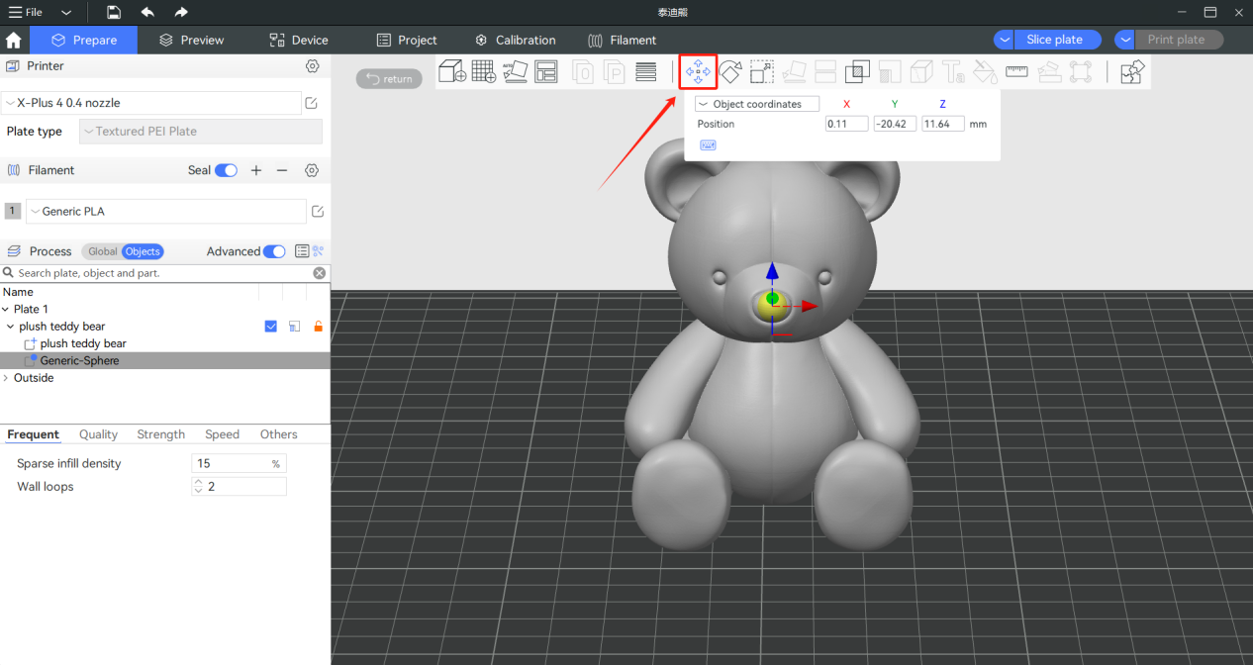Save project with floppy disk icon
Screen dimensions: 1253x665
pyautogui.click(x=114, y=12)
